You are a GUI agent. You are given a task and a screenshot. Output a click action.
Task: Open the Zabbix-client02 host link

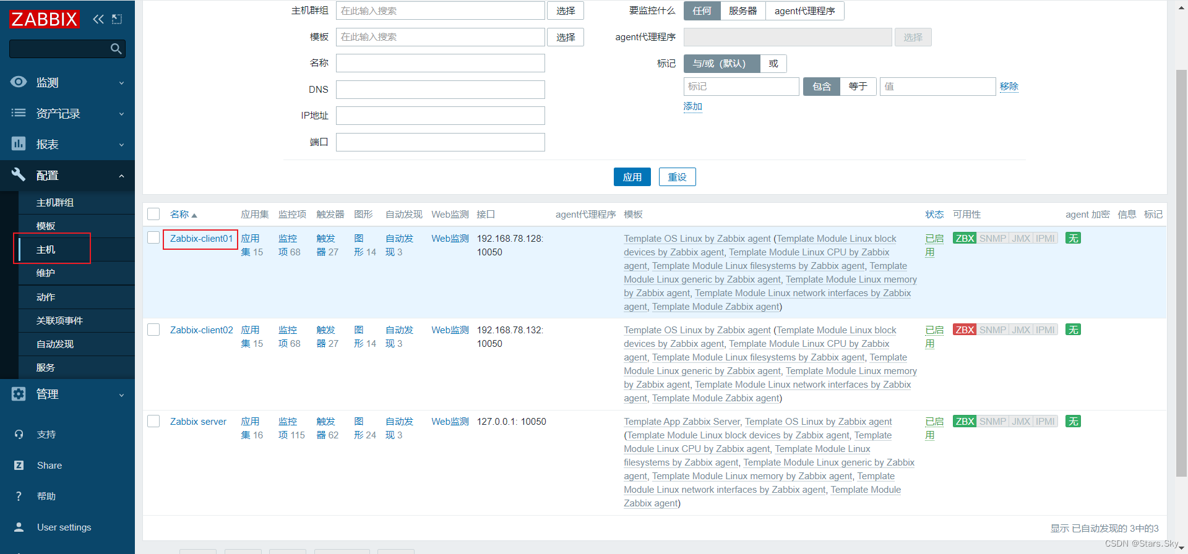coord(201,330)
